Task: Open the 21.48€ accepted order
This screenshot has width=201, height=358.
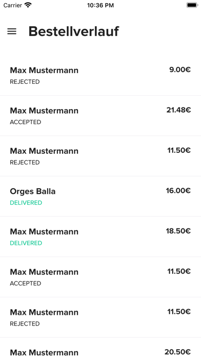Action: [100, 116]
